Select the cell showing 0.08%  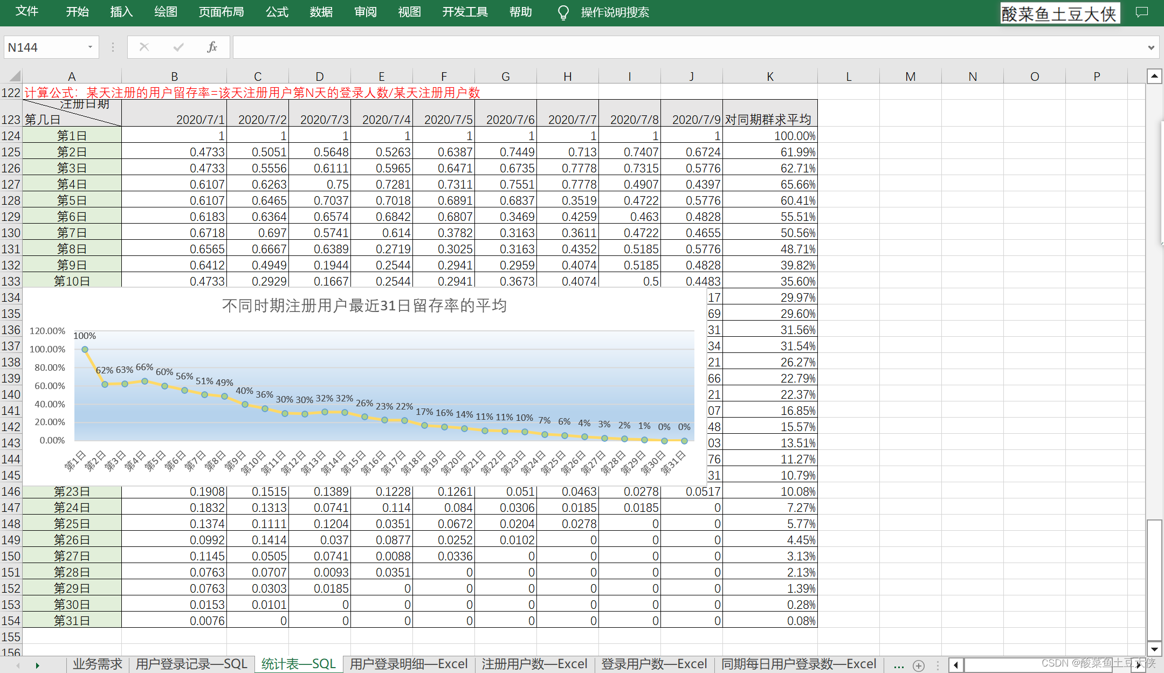770,621
